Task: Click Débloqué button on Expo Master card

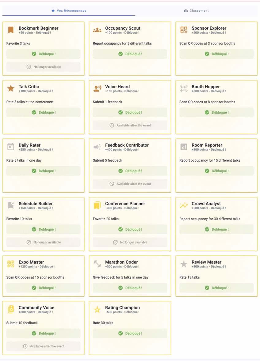Action: [44, 288]
